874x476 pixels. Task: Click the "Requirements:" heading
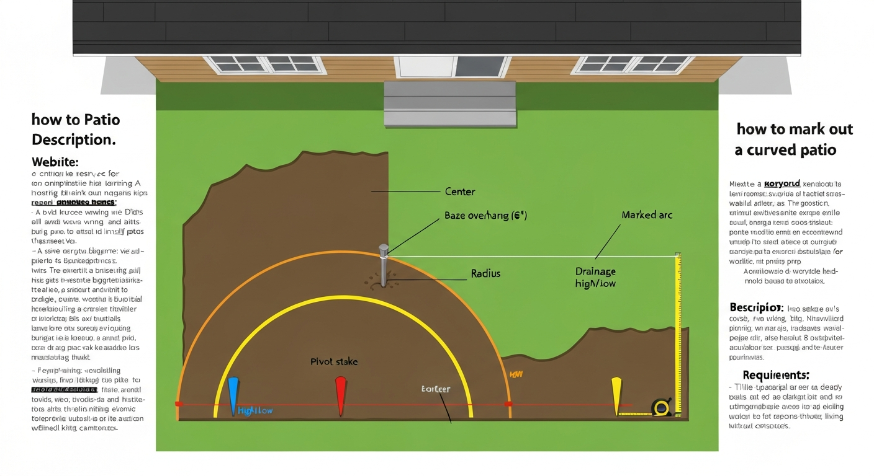click(776, 375)
